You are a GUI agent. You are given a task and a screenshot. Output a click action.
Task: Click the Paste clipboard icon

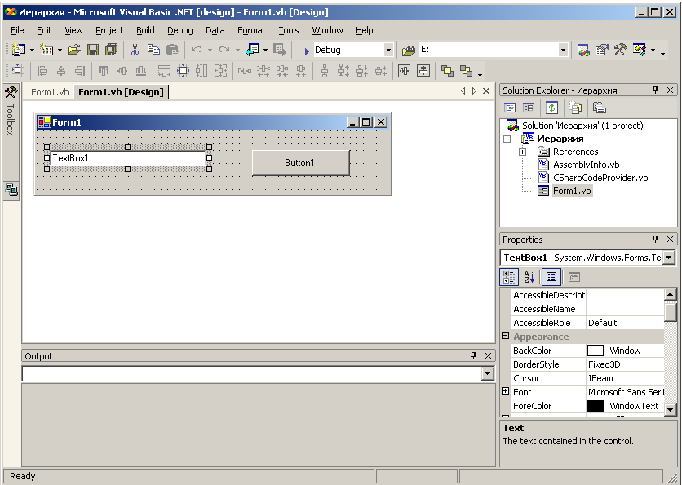173,50
